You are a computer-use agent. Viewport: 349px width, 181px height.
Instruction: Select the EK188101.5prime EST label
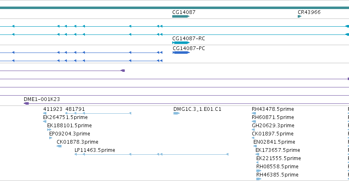[x=69, y=126]
